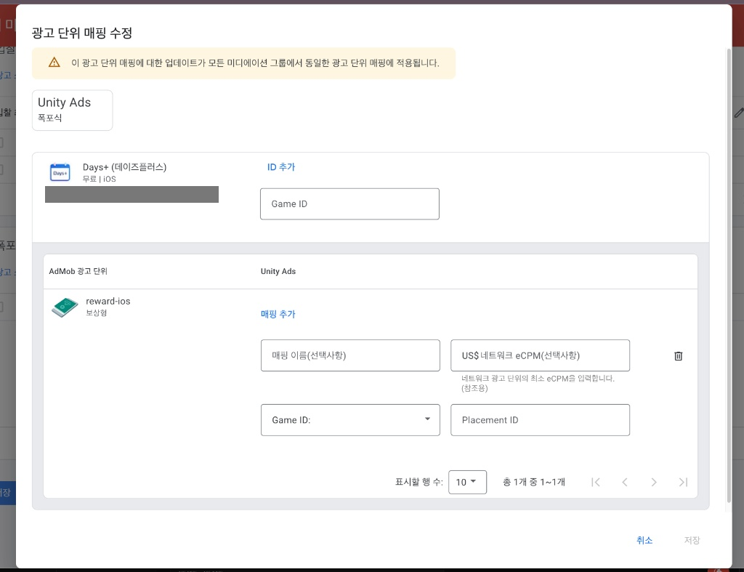This screenshot has width=744, height=572.
Task: Go to previous page arrow
Action: [624, 483]
